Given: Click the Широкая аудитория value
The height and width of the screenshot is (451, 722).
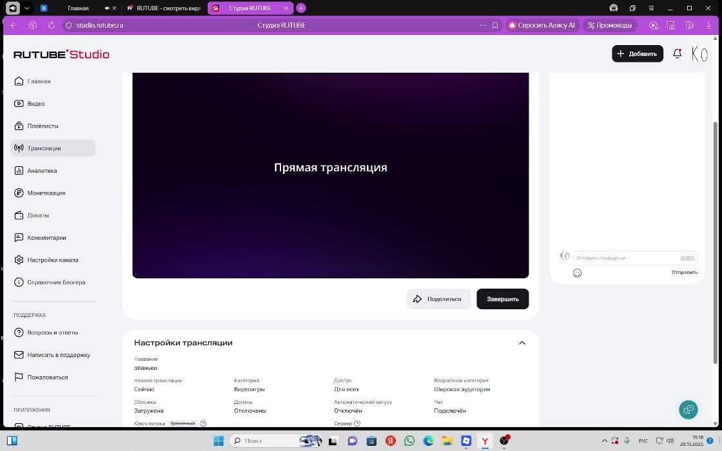Looking at the screenshot, I should (x=462, y=389).
